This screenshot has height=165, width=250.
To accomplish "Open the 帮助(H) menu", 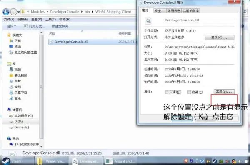I will (x=65, y=19).
